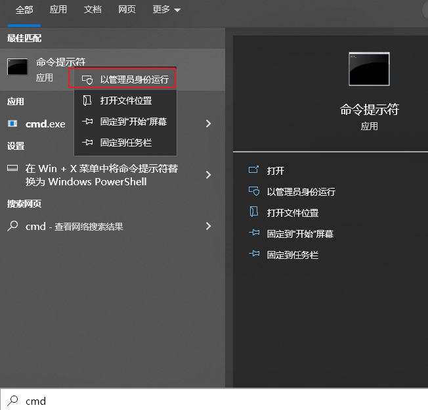Click 以管理员身份运行 in the right preview pane

(x=301, y=192)
